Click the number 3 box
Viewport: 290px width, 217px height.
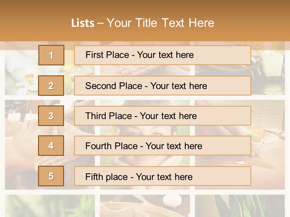point(51,116)
